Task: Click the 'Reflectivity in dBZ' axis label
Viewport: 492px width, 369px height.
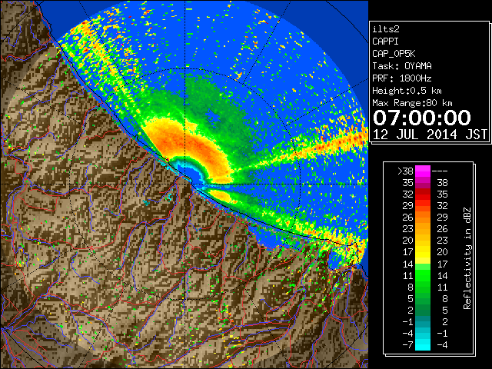Action: 467,258
